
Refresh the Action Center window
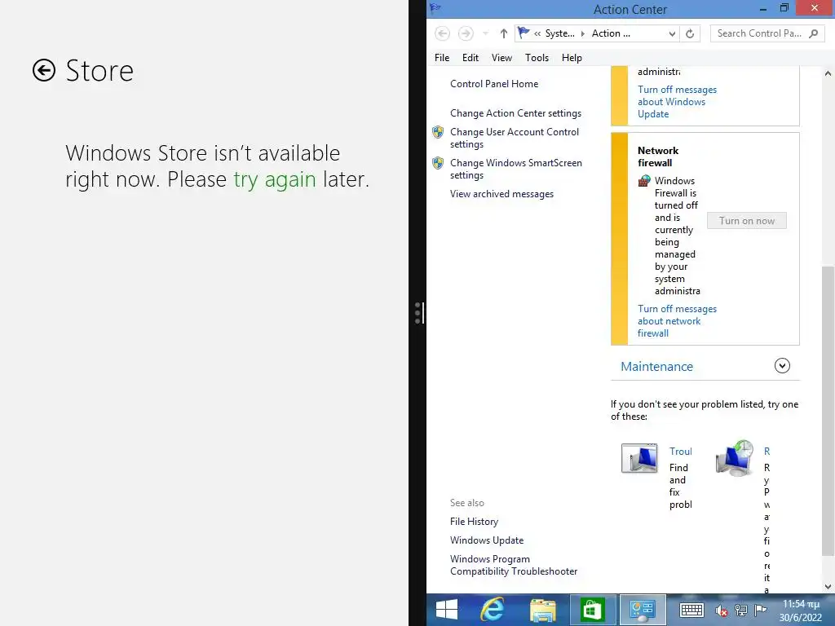[x=690, y=33]
